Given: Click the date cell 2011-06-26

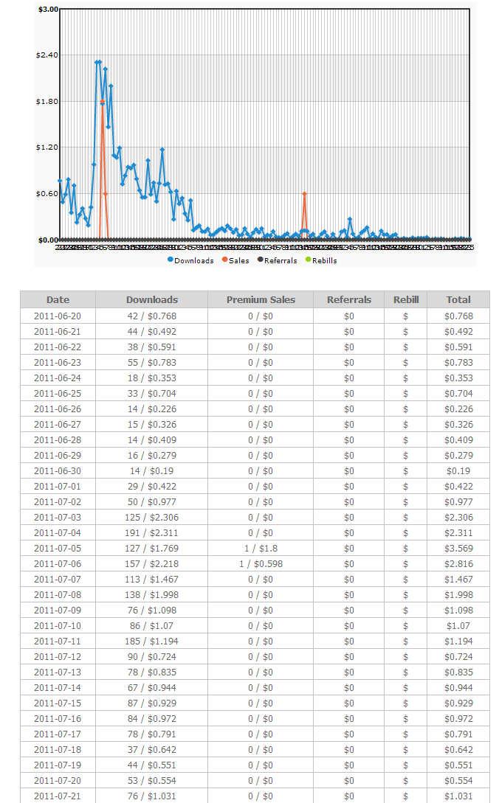Looking at the screenshot, I should click(58, 409).
